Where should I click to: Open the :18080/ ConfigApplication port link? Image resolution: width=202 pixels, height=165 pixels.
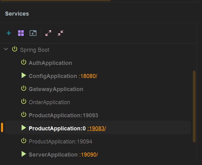(88, 76)
